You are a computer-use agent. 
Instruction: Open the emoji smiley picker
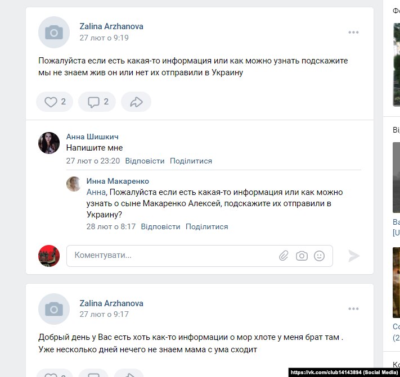tap(319, 256)
